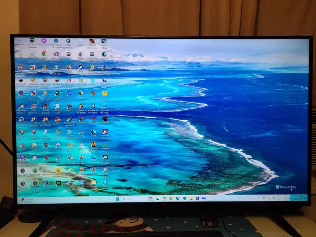Open the purple robot face desktop icon

pyautogui.click(x=22, y=158)
